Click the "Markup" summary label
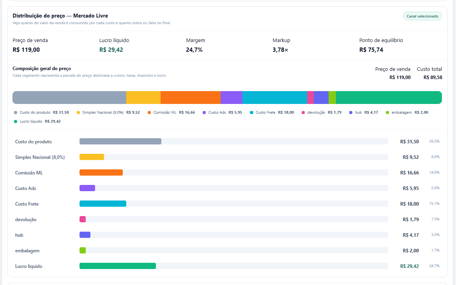This screenshot has height=285, width=456. 281,40
